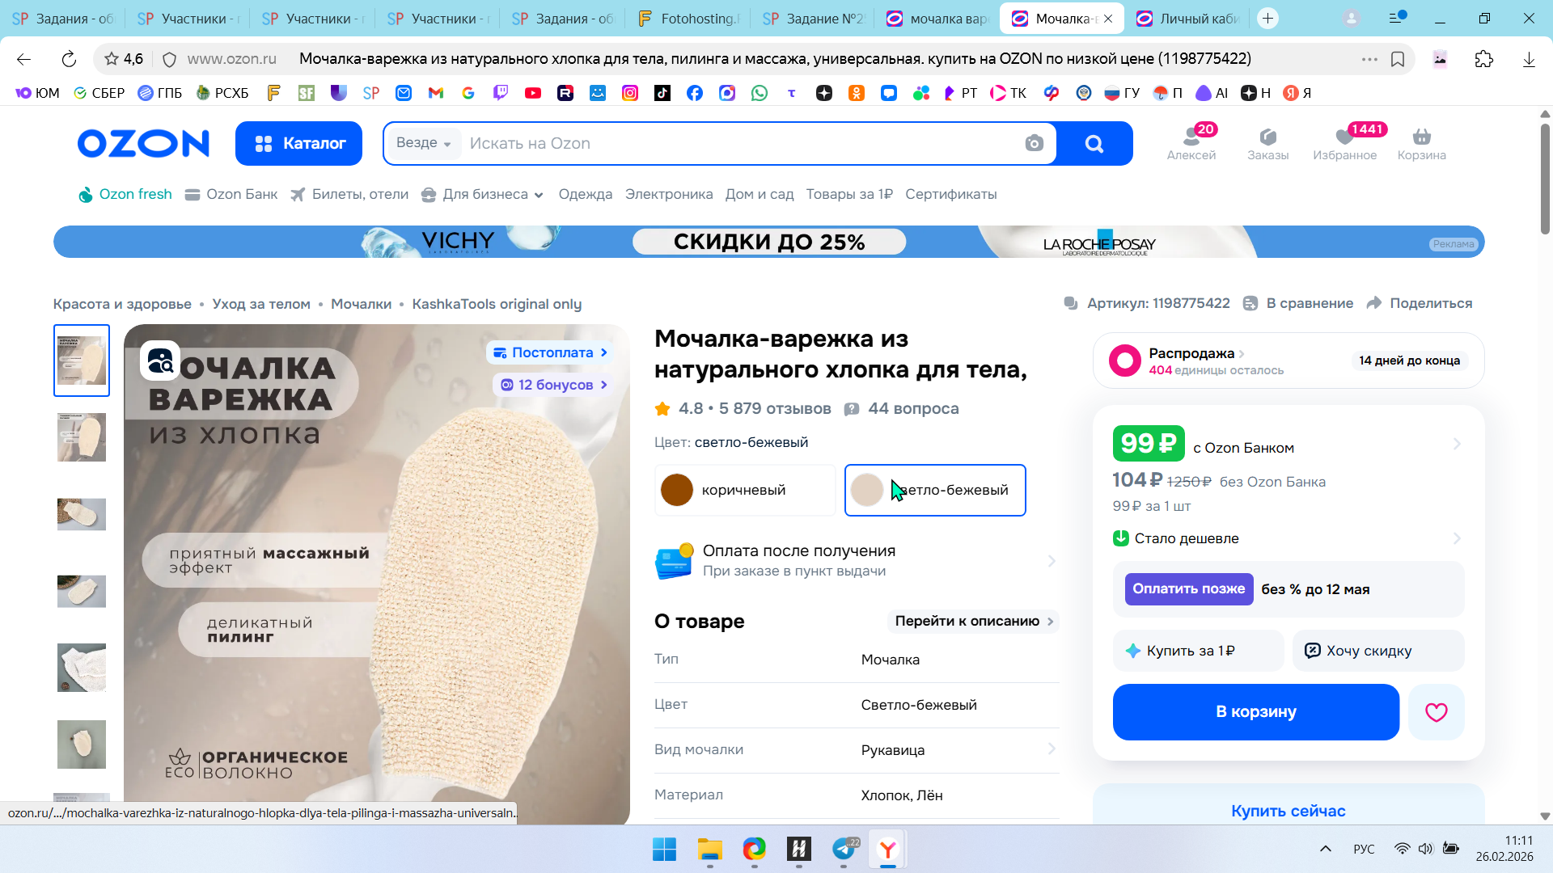
Task: Open Избранное favorites heart icon
Action: pos(1344,143)
